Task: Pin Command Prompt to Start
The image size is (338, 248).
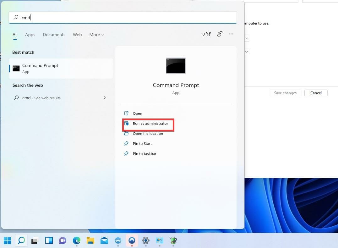Action: 142,143
